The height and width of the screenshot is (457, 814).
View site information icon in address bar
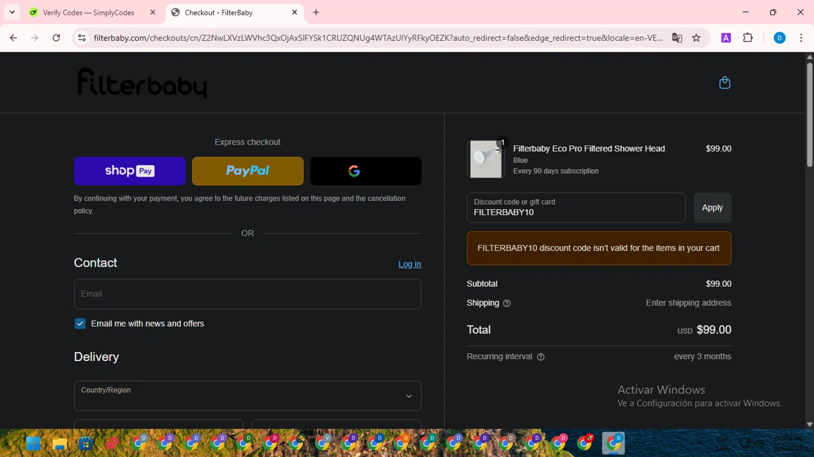82,38
